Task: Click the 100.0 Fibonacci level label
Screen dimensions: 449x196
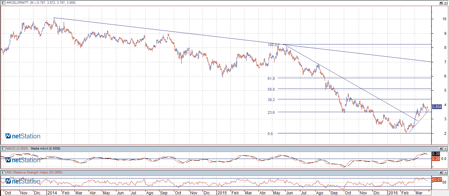Action: click(272, 45)
